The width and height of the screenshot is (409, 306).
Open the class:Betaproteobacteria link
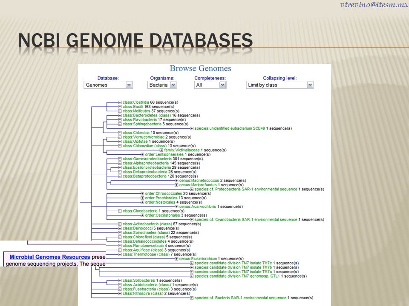(x=144, y=176)
